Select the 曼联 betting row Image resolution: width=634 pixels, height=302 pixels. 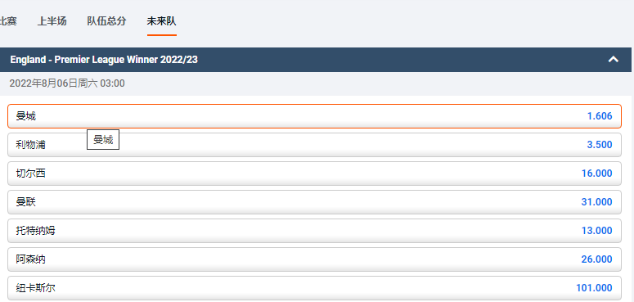pos(314,202)
